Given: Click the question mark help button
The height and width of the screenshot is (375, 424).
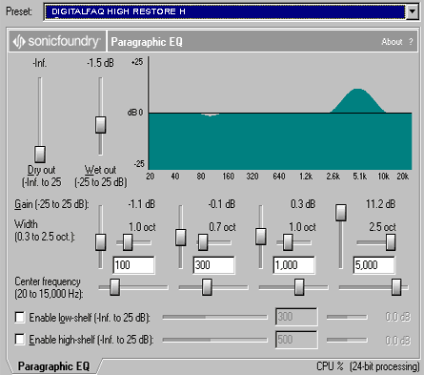Looking at the screenshot, I should tap(411, 42).
